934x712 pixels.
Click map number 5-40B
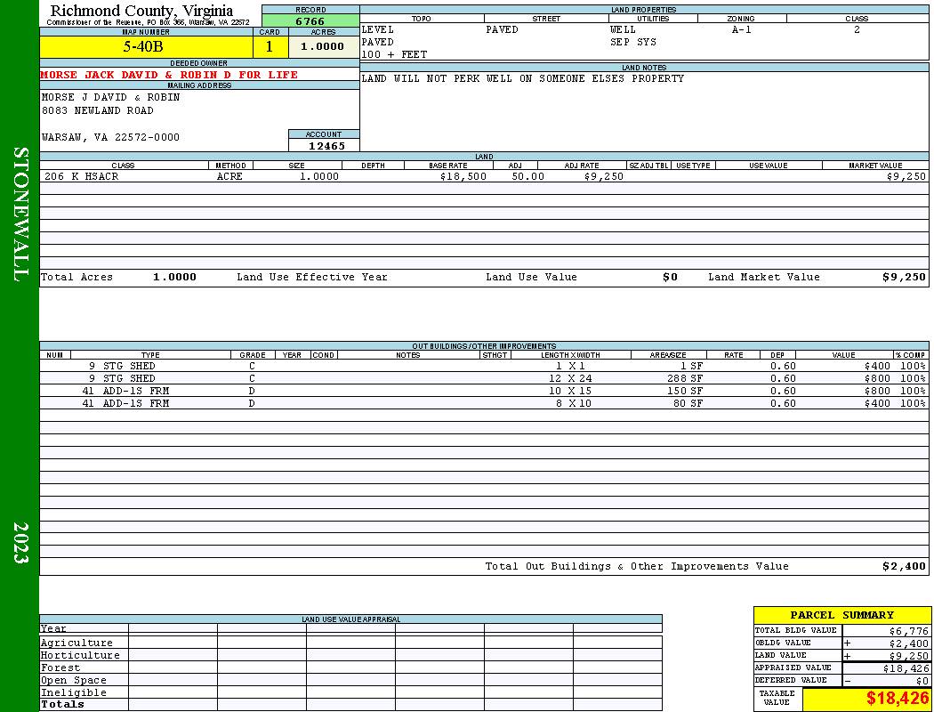pyautogui.click(x=143, y=47)
